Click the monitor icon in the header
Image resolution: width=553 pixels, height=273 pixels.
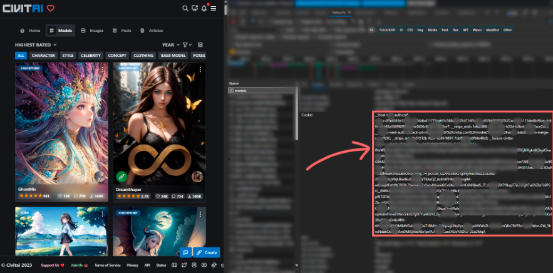pos(195,9)
